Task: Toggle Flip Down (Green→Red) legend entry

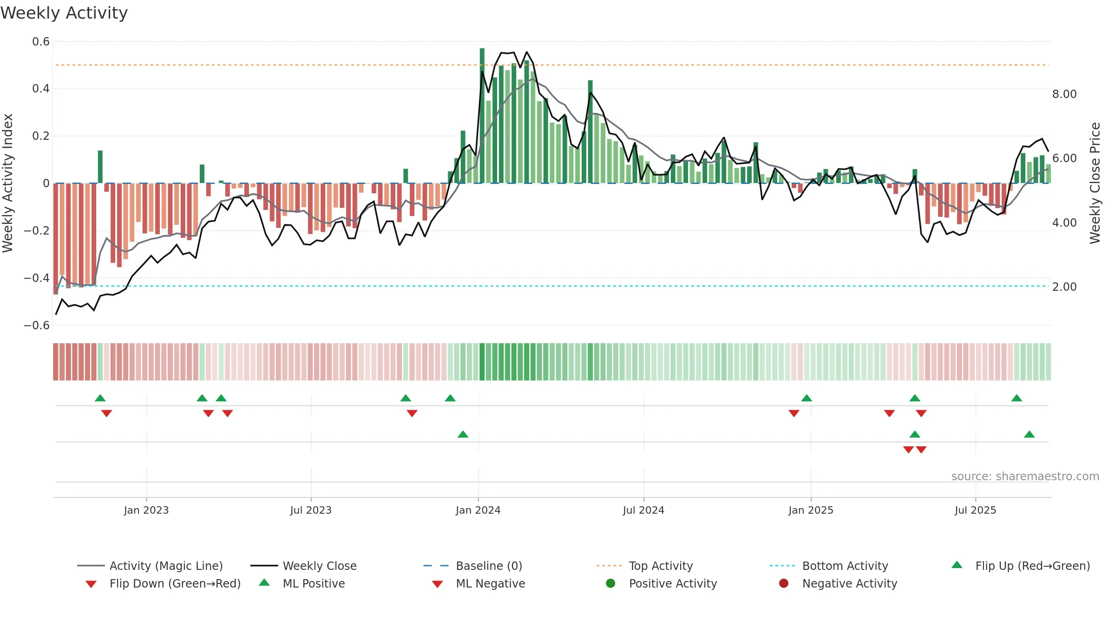Action: point(163,583)
